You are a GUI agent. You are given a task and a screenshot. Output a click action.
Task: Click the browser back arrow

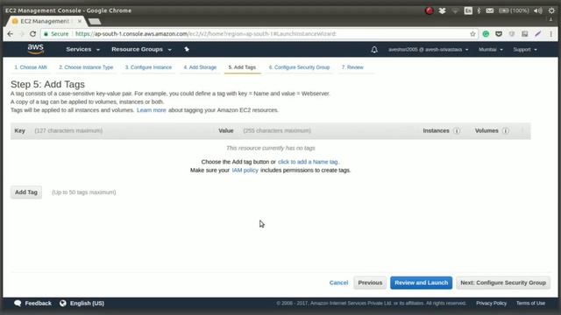(x=10, y=34)
